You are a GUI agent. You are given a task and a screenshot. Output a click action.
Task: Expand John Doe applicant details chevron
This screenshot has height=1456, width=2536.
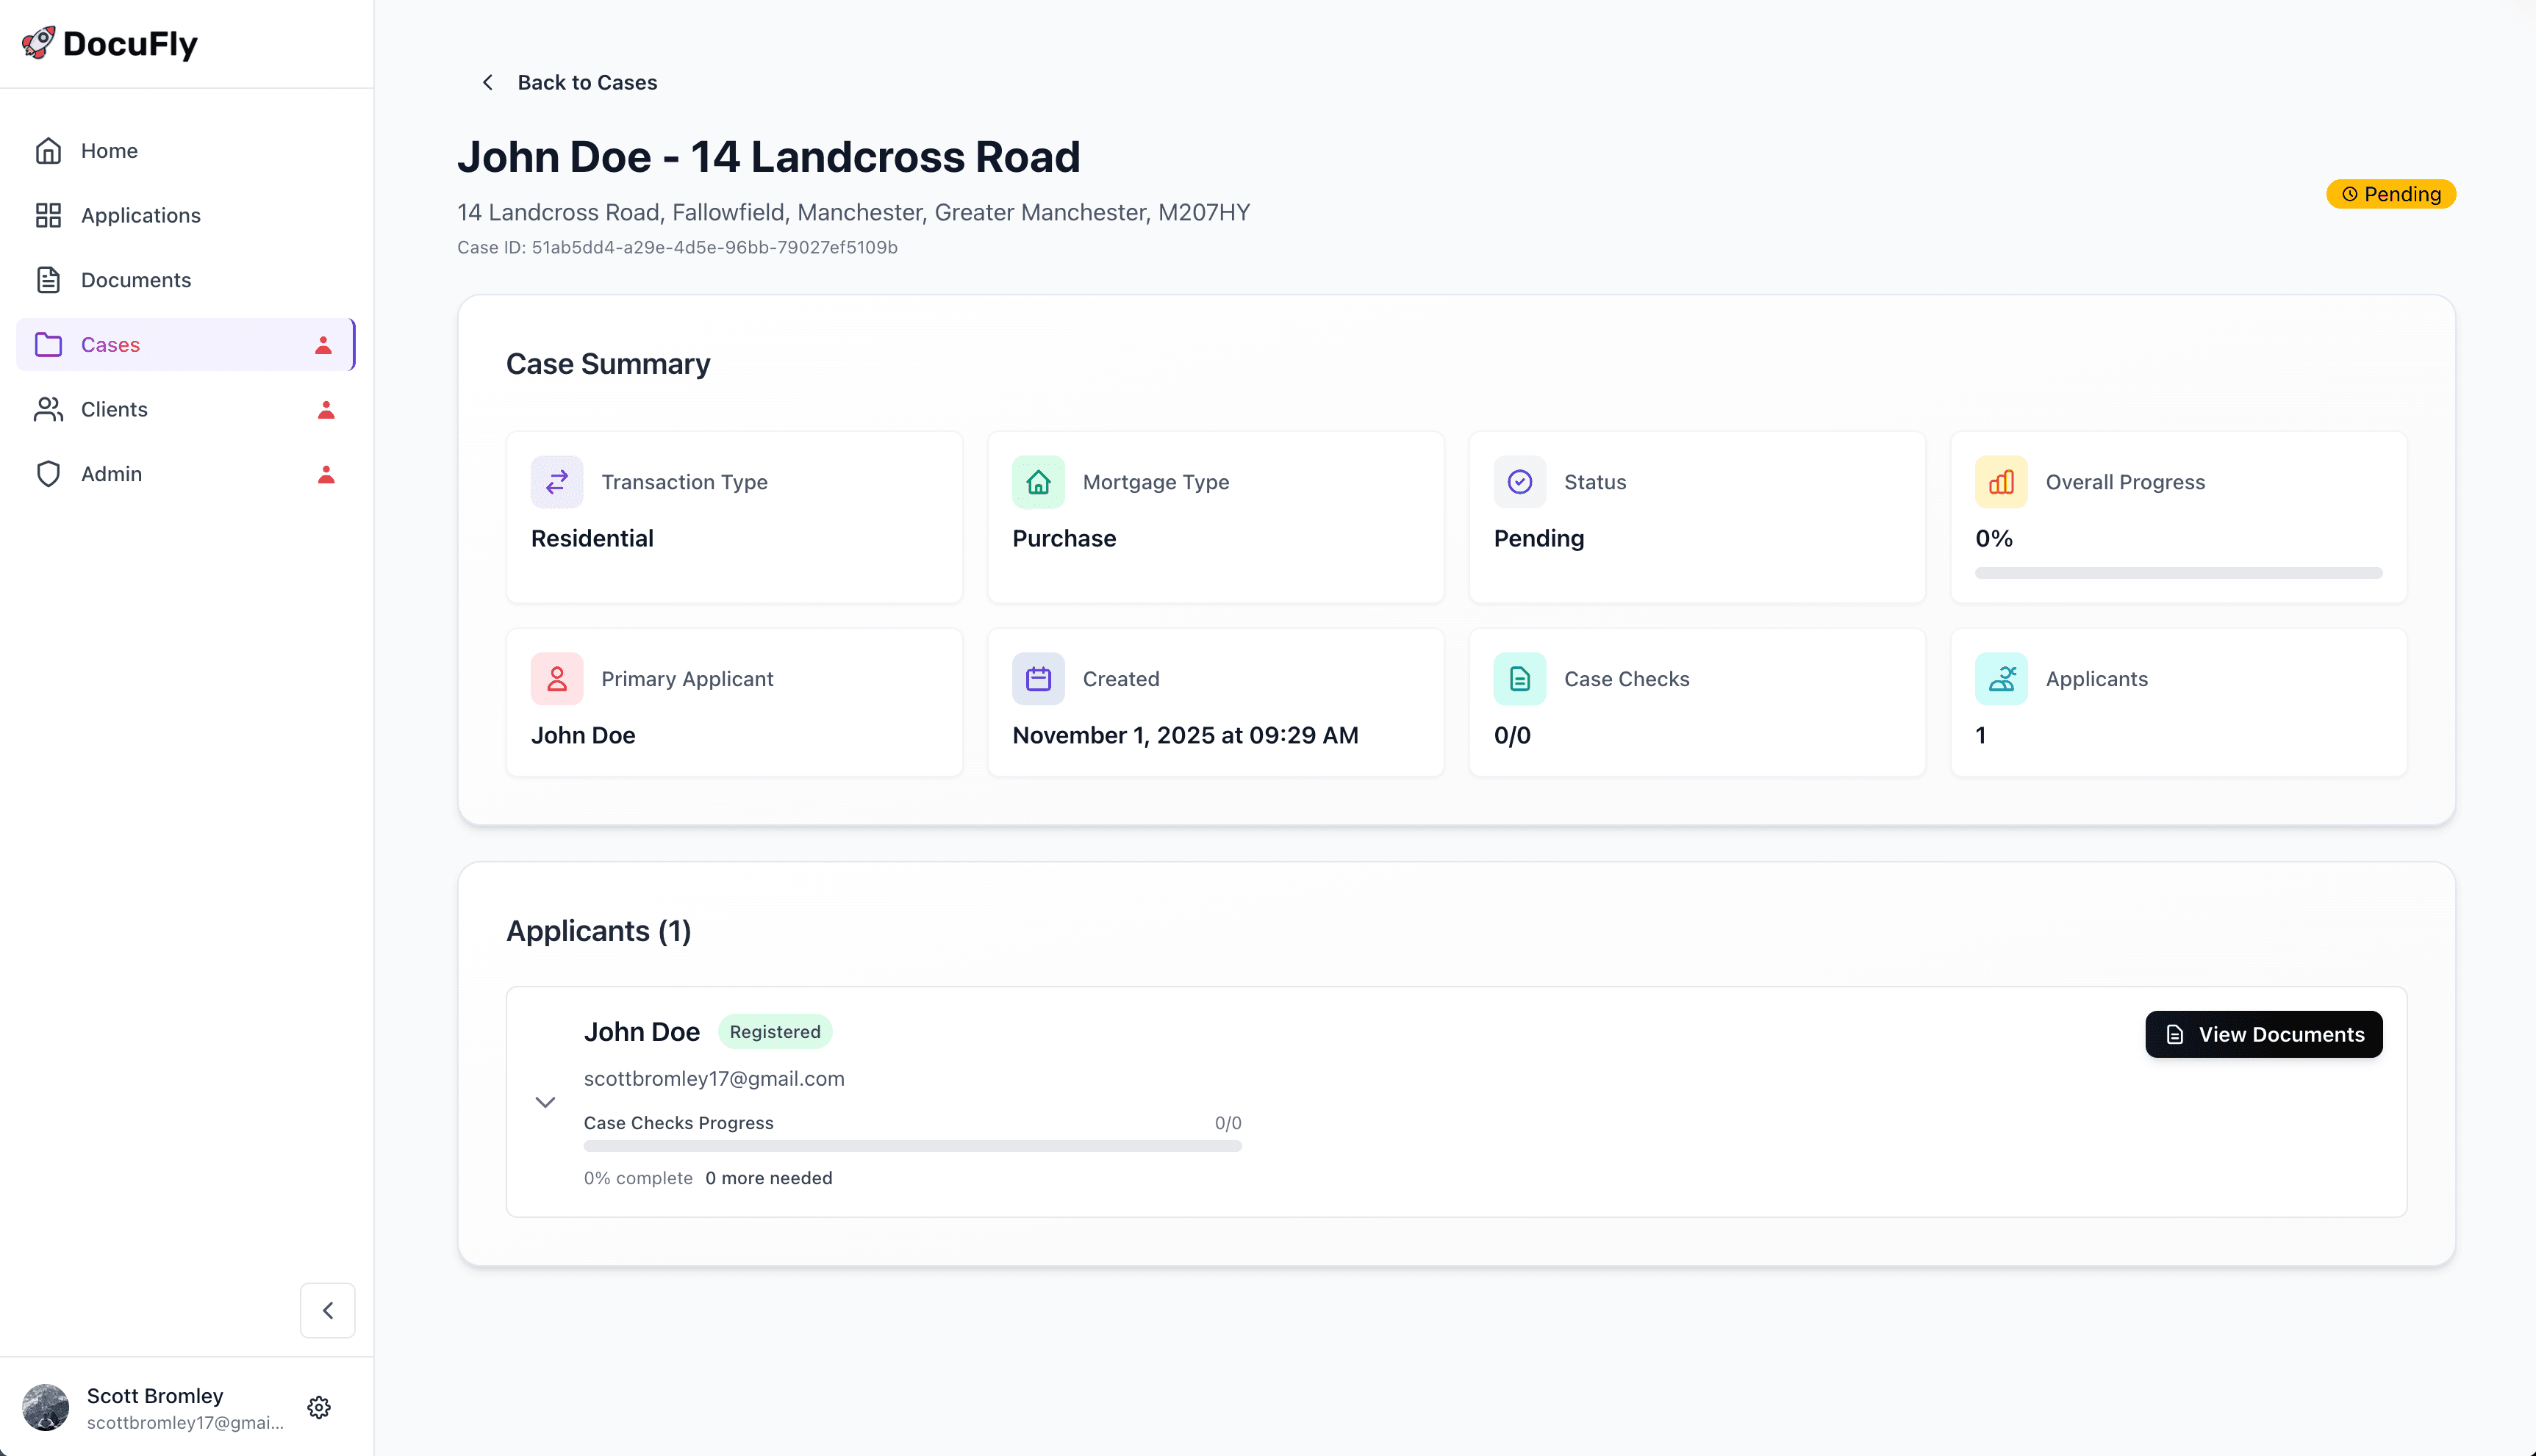tap(545, 1102)
